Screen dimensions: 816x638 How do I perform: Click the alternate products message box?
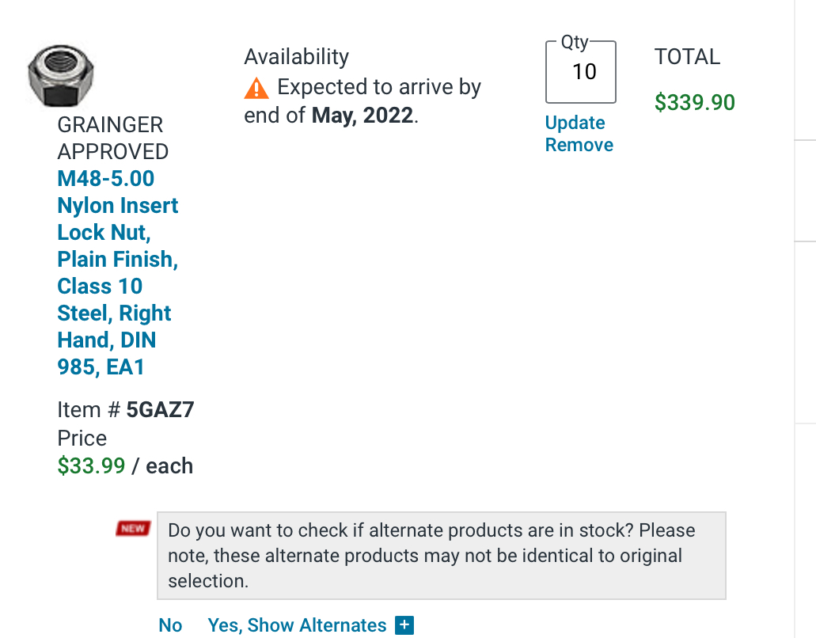pyautogui.click(x=441, y=555)
